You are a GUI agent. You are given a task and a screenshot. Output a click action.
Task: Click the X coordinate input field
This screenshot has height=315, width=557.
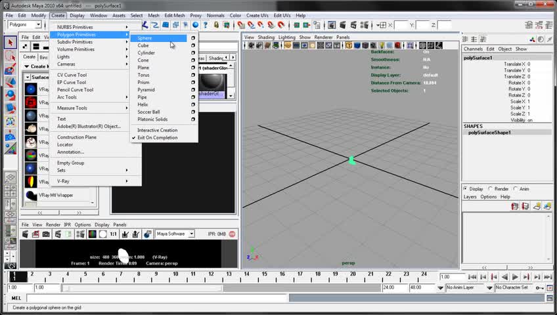point(401,25)
